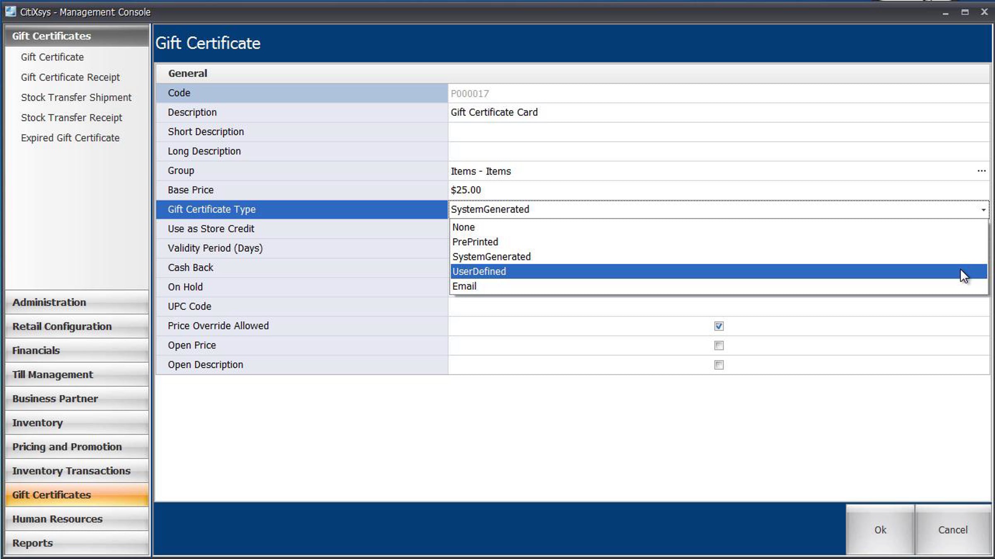Collapse the Gift Certificate Type dropdown arrow
The image size is (995, 559).
(983, 210)
